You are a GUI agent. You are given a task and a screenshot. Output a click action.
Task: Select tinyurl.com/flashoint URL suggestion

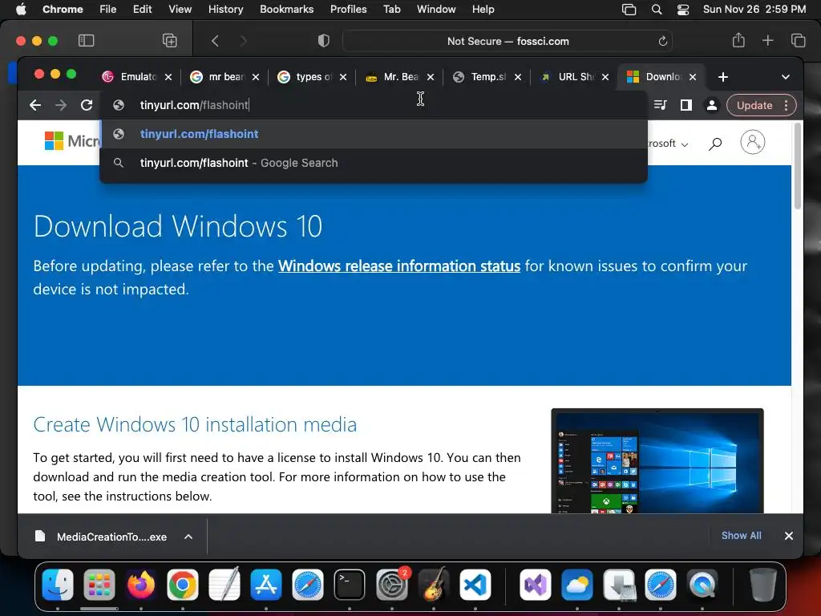(x=374, y=134)
